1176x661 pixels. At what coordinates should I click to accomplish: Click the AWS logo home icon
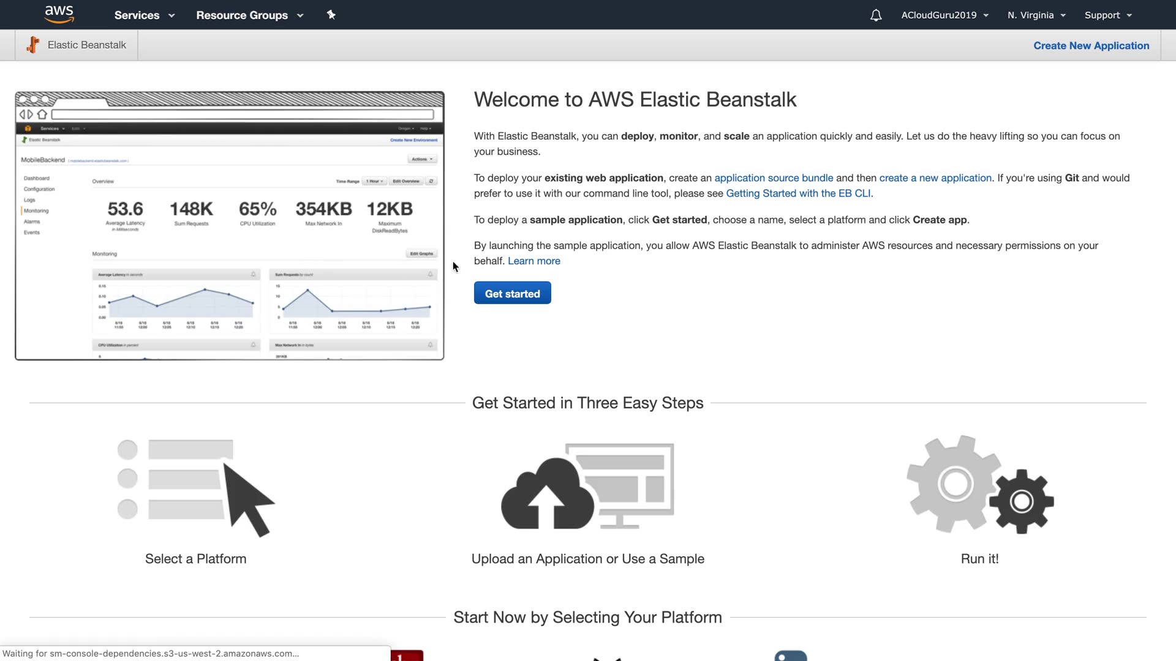click(59, 14)
